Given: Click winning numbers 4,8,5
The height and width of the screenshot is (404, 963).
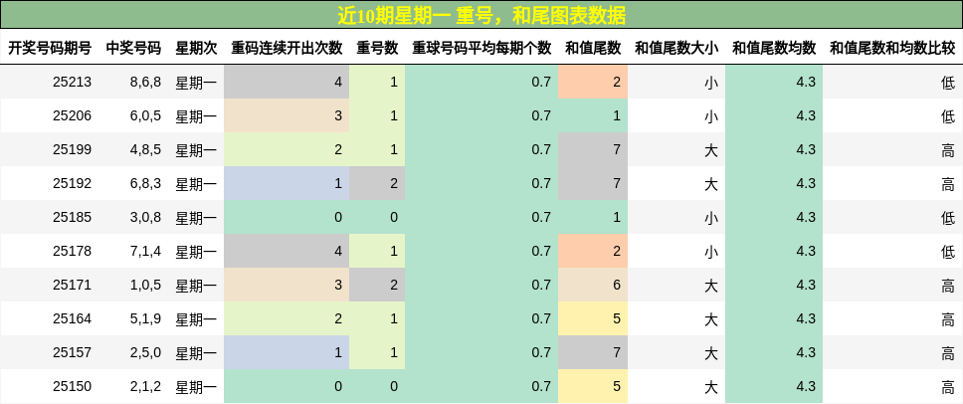Looking at the screenshot, I should point(145,150).
